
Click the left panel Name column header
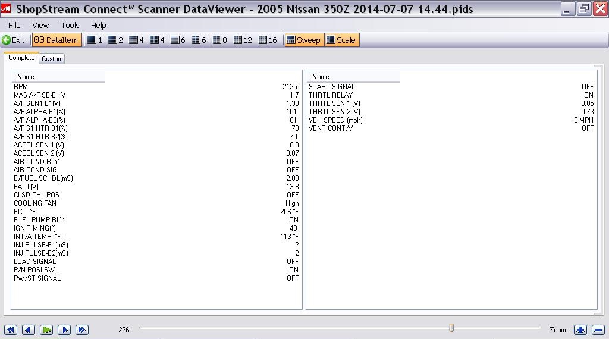(58, 77)
